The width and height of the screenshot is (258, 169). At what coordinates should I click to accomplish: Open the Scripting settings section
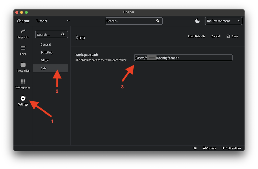(46, 52)
